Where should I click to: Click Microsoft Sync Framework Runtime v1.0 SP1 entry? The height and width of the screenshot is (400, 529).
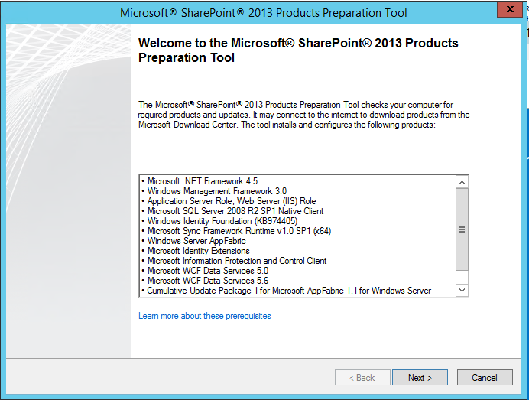(x=239, y=231)
